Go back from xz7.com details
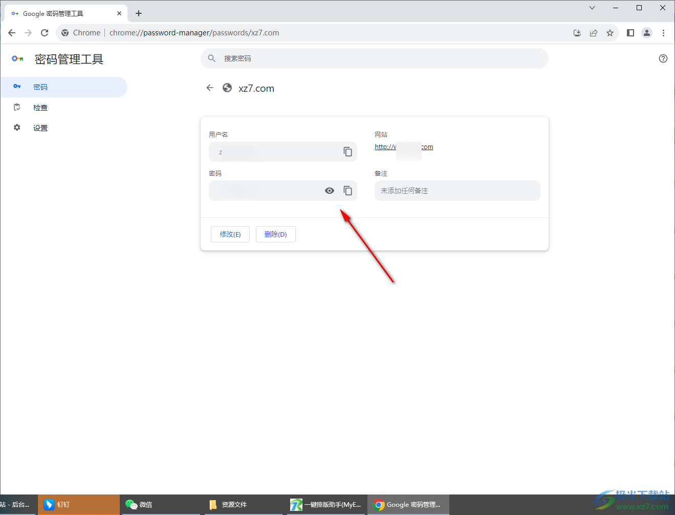This screenshot has width=675, height=515. (x=210, y=88)
